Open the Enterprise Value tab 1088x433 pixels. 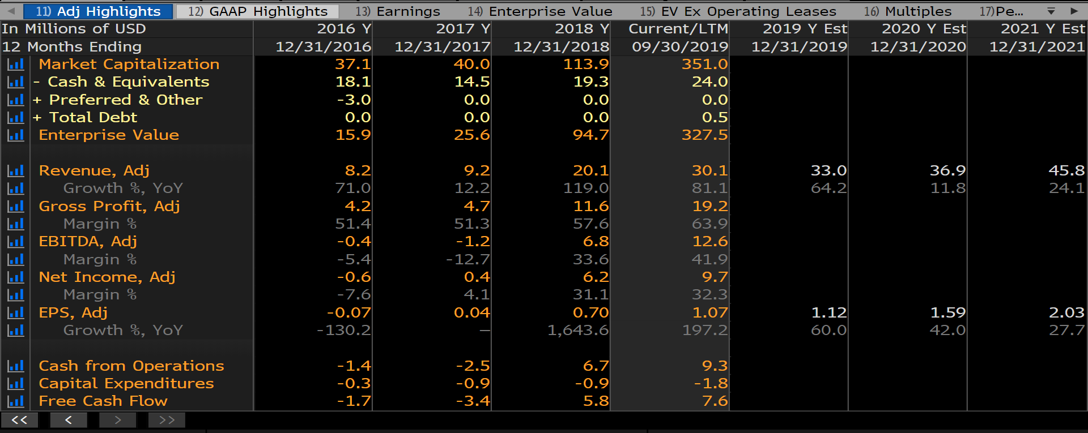540,11
